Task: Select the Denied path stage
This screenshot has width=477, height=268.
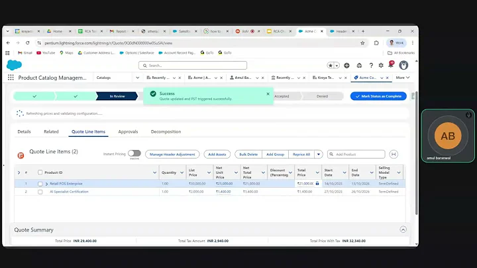Action: click(x=322, y=96)
